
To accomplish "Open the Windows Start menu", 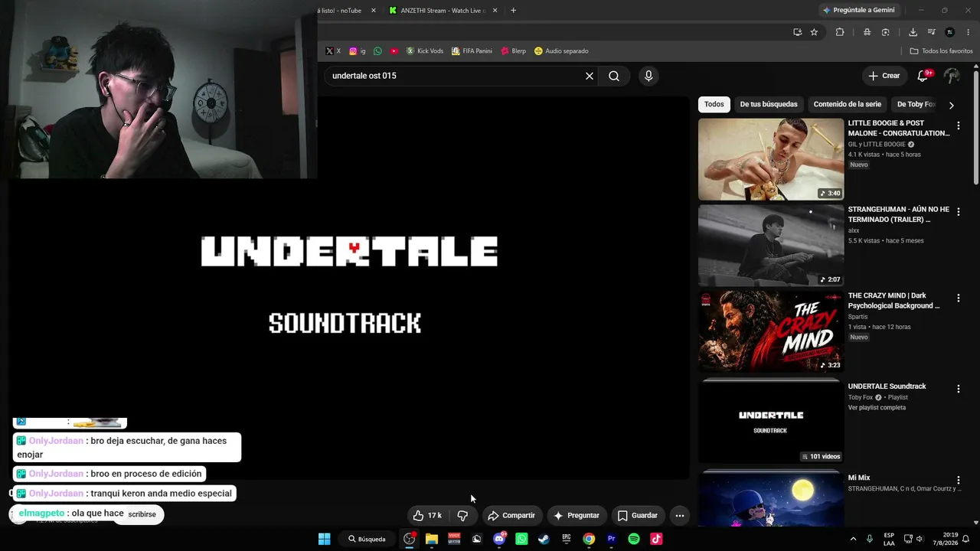I will coord(324,539).
